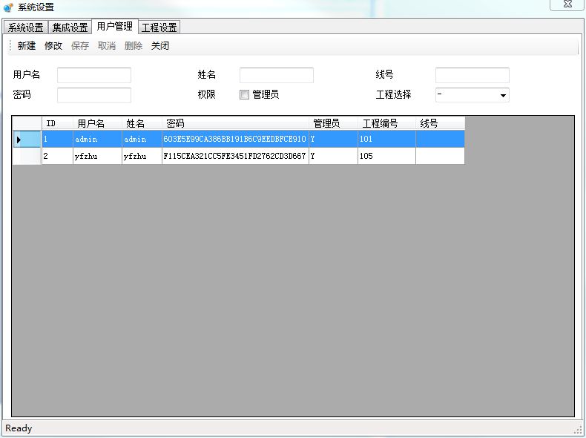The image size is (586, 438).
Task: Open the 集成设置 tab
Action: click(x=70, y=27)
